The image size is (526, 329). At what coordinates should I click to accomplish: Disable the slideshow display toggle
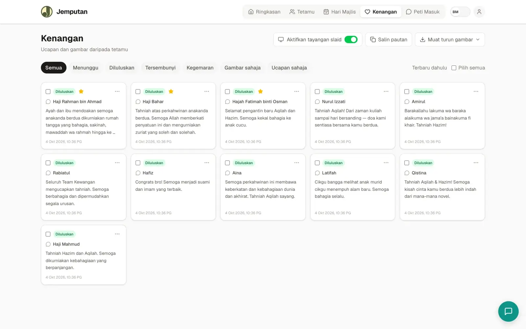click(351, 39)
